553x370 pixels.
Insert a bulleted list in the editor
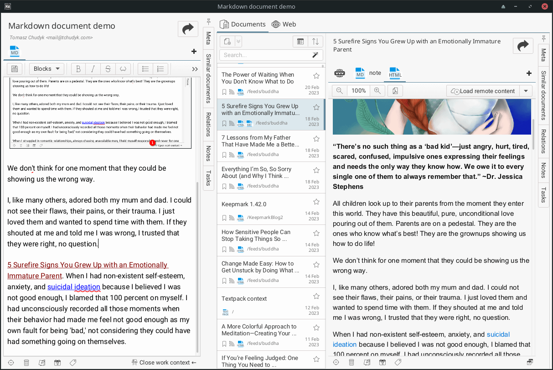(145, 69)
